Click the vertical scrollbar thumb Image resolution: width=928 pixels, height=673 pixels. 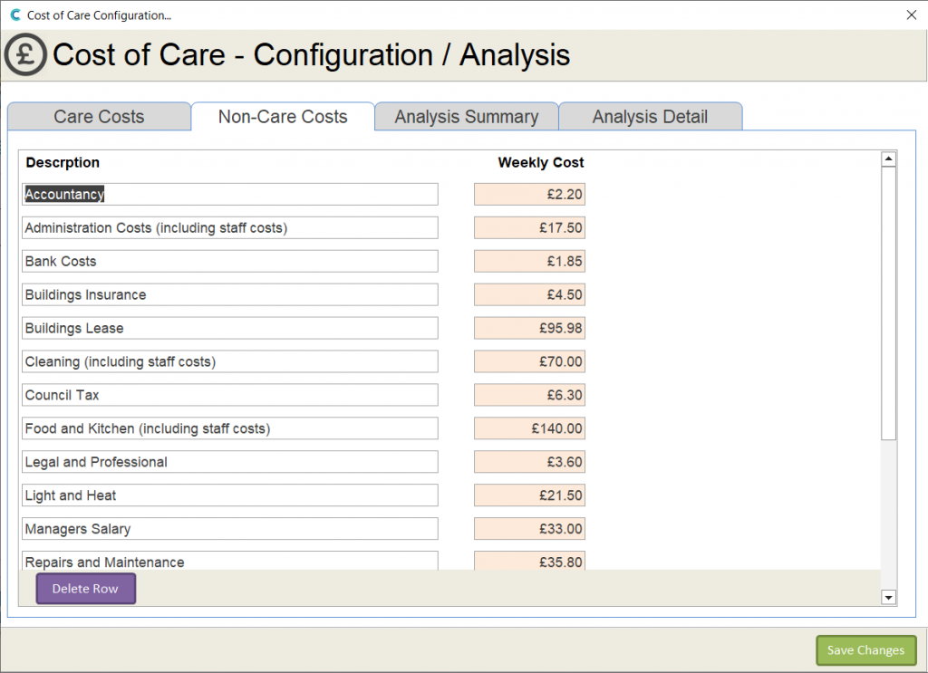tap(888, 303)
